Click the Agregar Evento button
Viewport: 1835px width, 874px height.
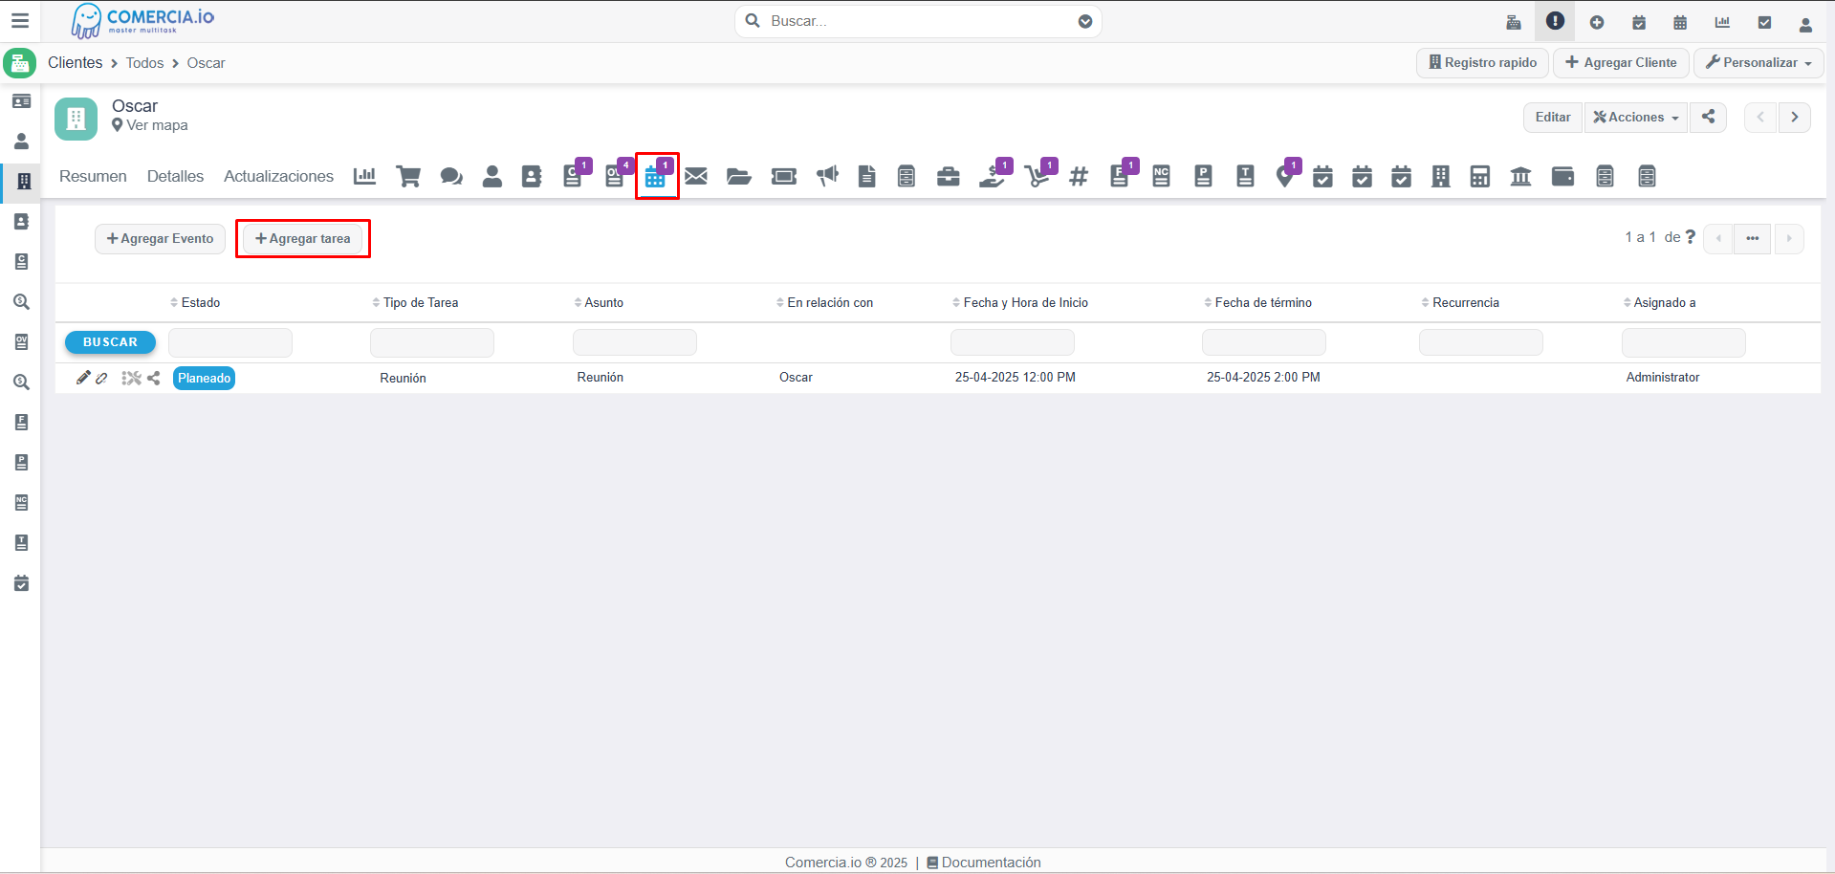pyautogui.click(x=160, y=239)
